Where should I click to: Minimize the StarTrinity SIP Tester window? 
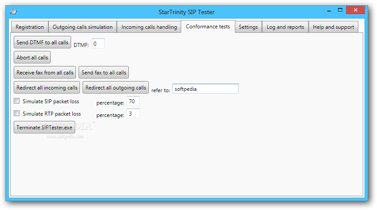tap(329, 11)
